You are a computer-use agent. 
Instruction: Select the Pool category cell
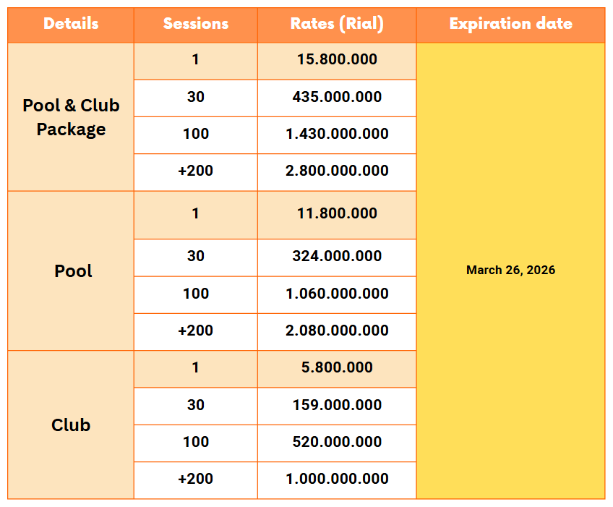pos(73,271)
